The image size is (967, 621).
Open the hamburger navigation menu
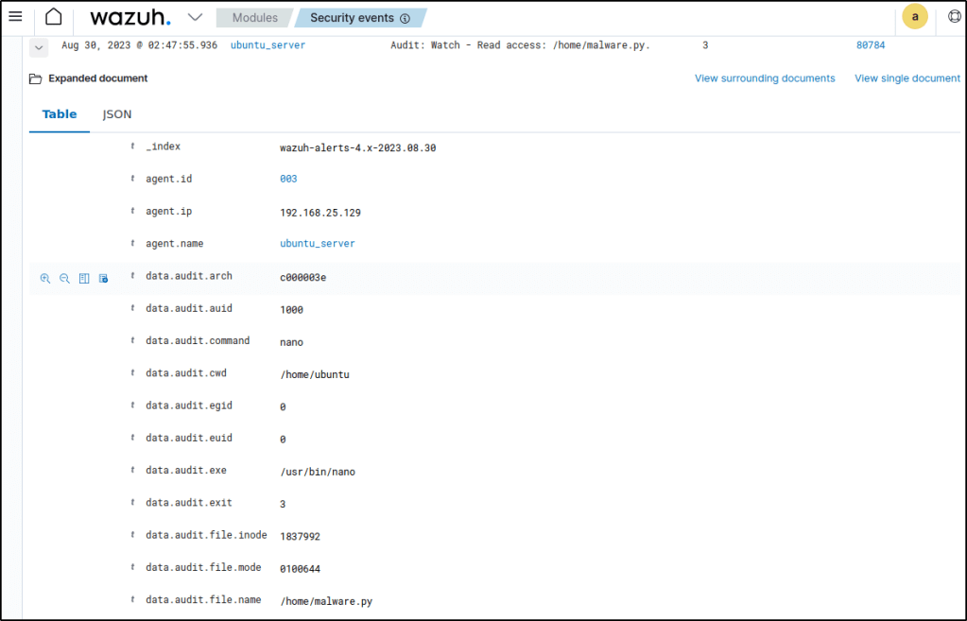click(x=15, y=17)
